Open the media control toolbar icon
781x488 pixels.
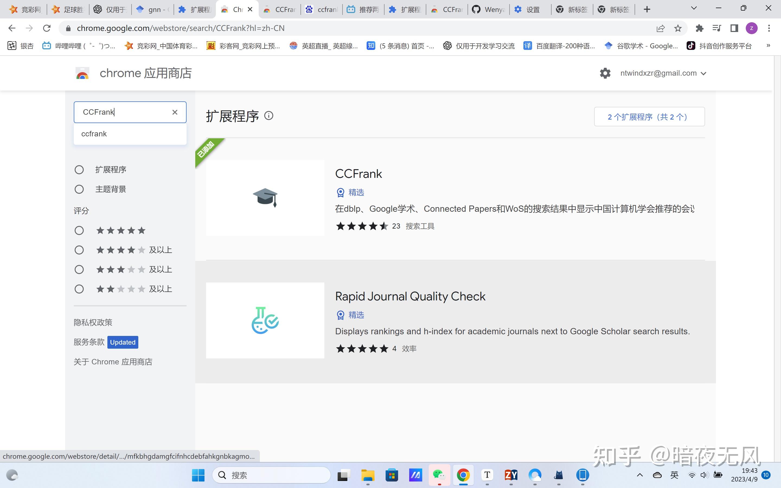(716, 28)
